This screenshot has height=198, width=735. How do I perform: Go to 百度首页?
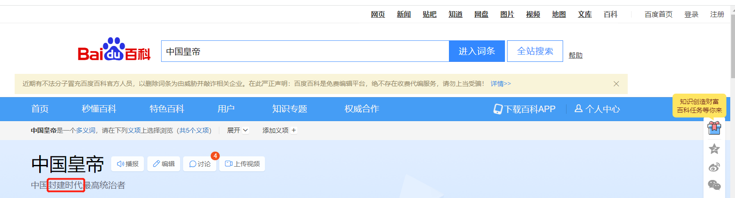tap(658, 15)
